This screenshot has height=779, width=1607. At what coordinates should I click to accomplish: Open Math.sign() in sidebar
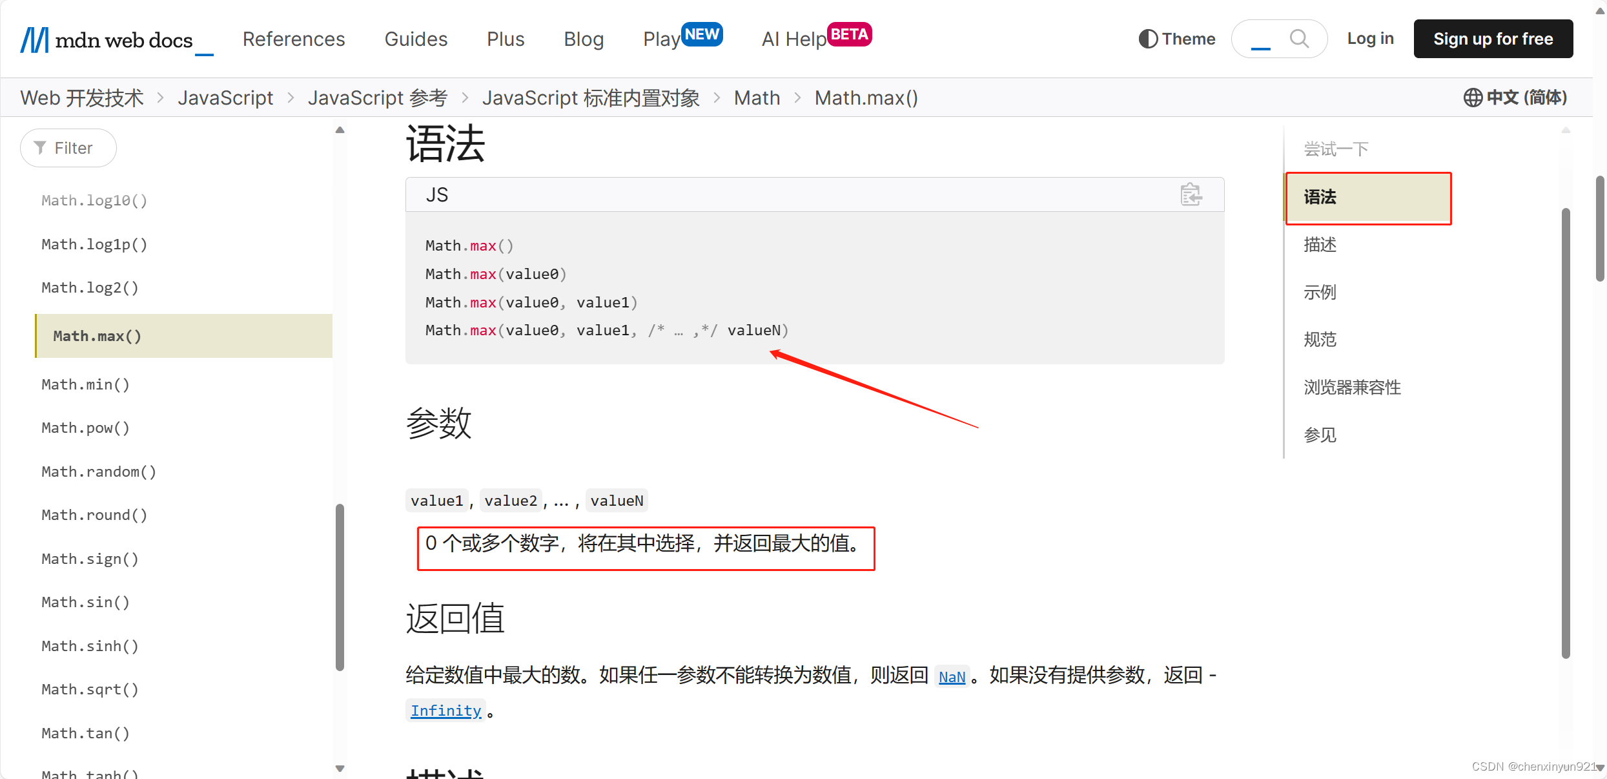[90, 559]
